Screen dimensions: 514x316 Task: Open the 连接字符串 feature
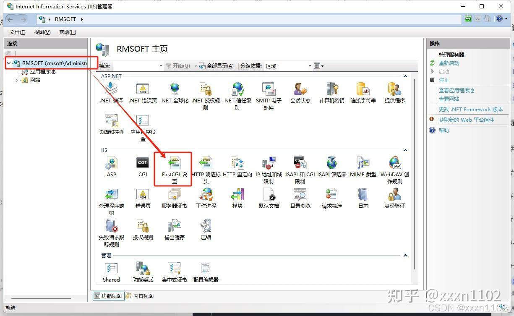click(363, 93)
